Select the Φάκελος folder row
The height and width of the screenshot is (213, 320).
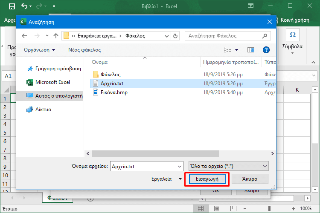183,75
